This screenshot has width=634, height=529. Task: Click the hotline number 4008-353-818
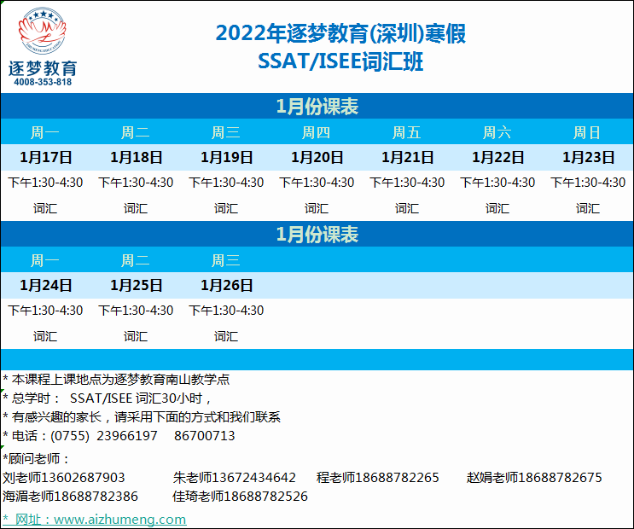43,82
